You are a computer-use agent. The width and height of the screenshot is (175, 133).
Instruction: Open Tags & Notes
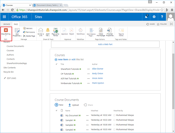(121, 30)
